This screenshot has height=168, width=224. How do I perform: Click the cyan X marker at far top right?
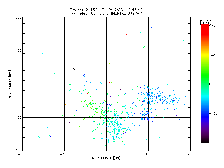click(x=184, y=40)
